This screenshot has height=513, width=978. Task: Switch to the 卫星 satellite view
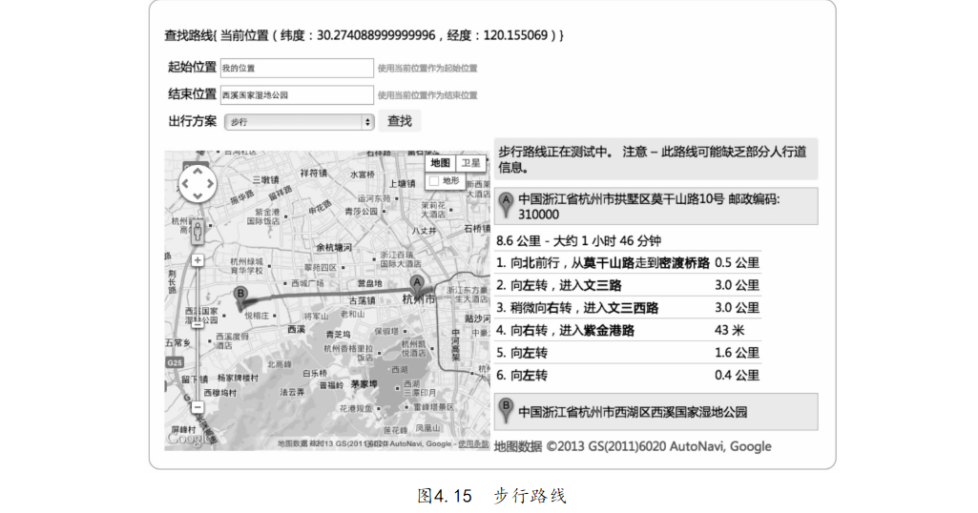[470, 163]
